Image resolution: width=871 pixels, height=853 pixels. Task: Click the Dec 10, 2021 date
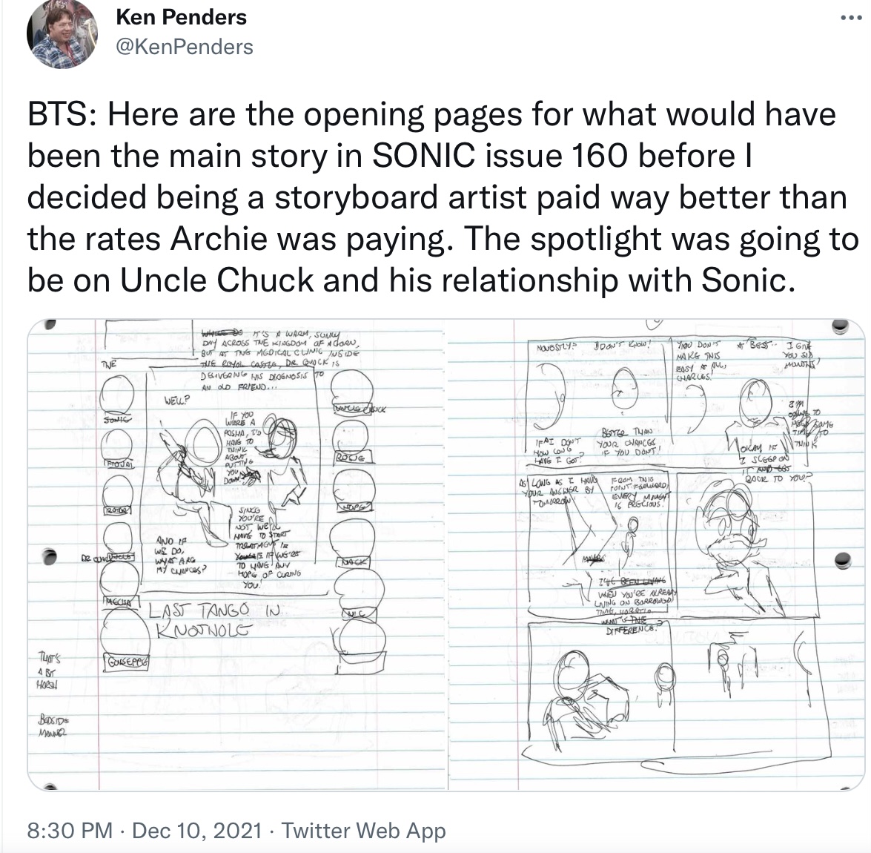pyautogui.click(x=196, y=830)
